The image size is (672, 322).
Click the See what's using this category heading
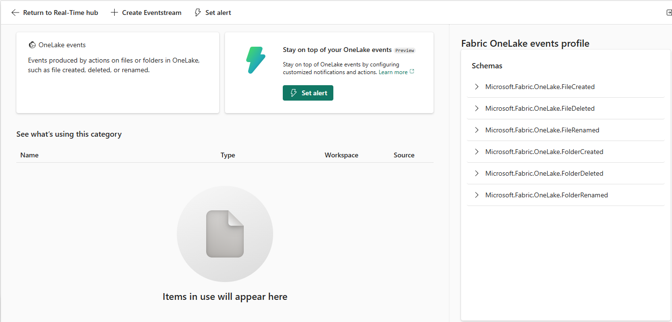[x=69, y=134]
